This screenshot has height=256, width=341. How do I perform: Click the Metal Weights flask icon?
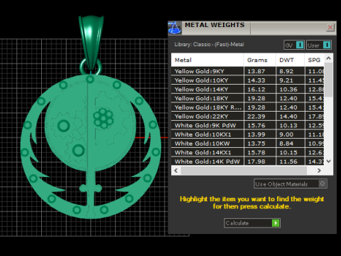coord(175,28)
